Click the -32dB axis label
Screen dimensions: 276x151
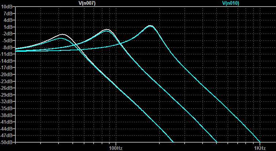(x=7, y=102)
